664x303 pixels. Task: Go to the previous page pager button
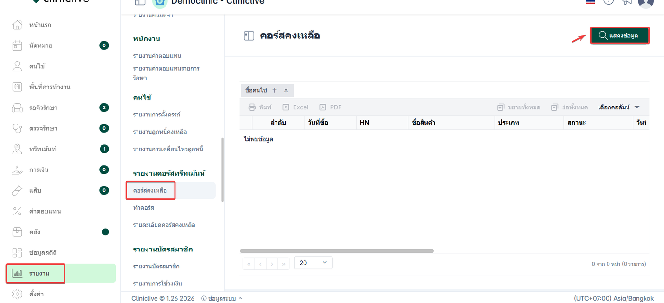pyautogui.click(x=260, y=264)
